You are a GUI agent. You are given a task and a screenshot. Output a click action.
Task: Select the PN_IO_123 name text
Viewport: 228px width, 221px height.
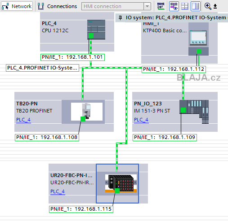pos(148,104)
